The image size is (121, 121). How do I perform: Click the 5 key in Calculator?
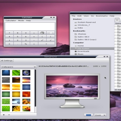[x=18, y=37]
